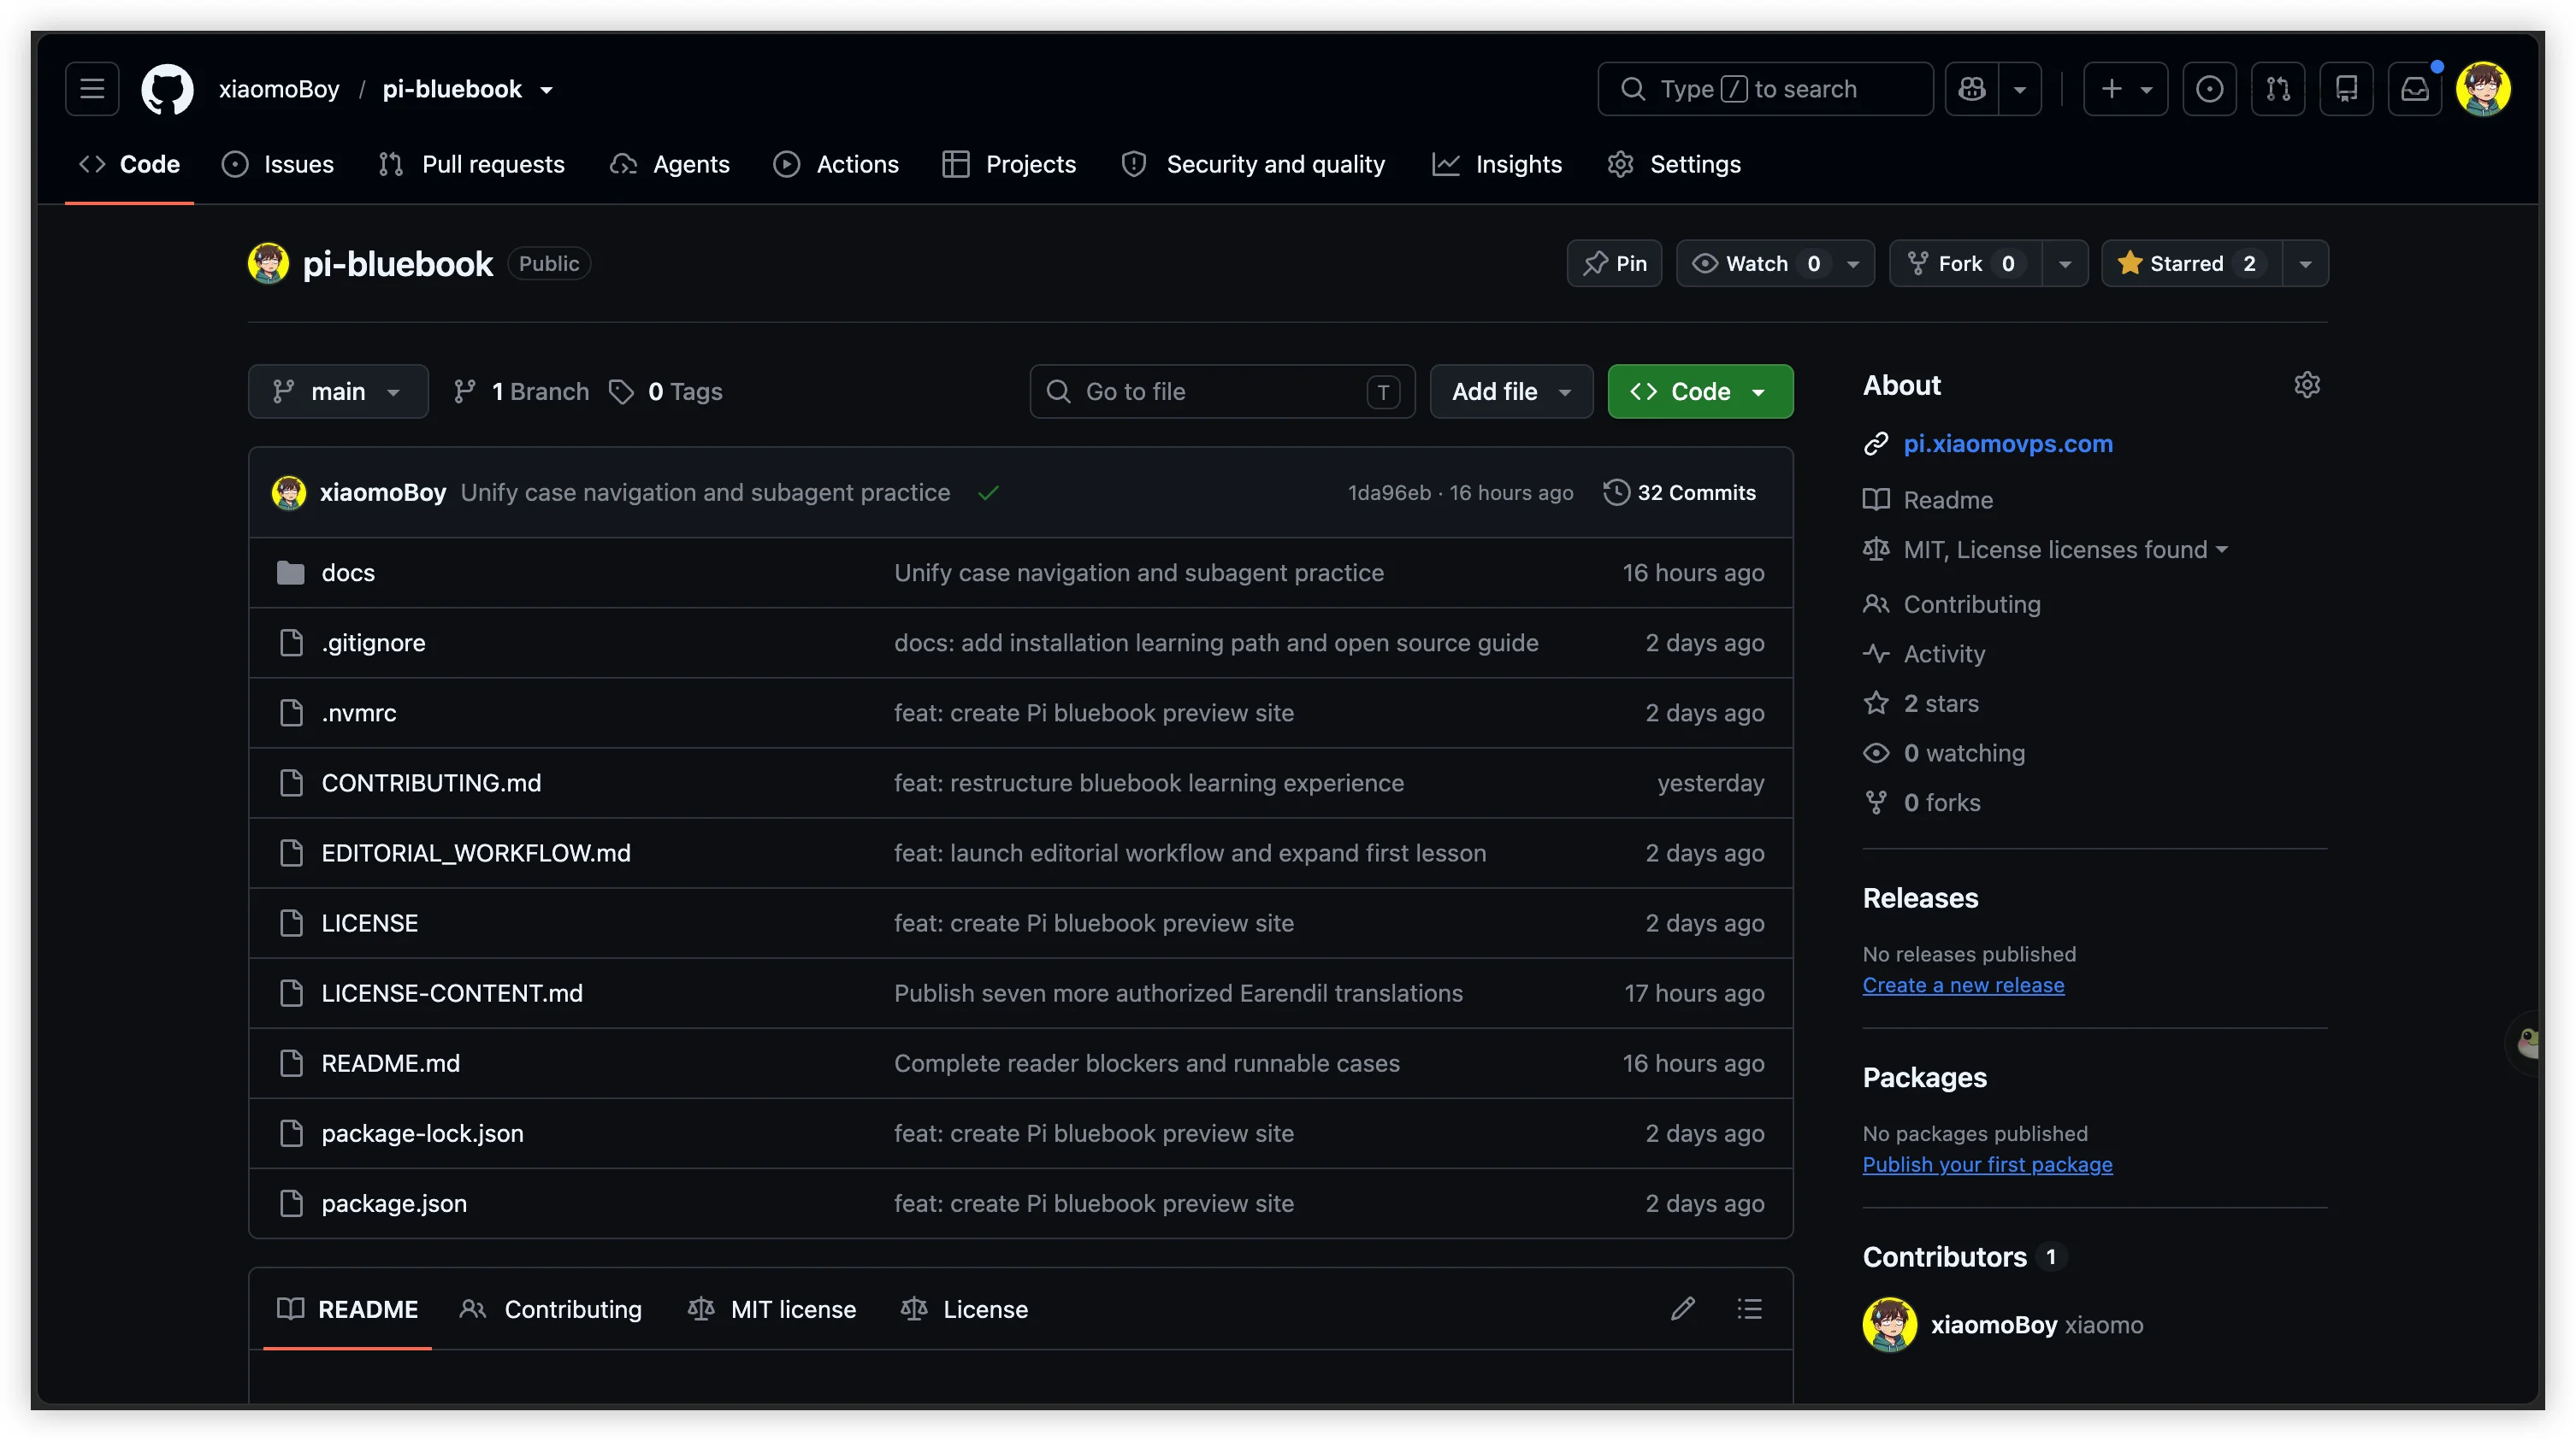Click Create a new release link
The image size is (2576, 1441).
(x=1963, y=985)
